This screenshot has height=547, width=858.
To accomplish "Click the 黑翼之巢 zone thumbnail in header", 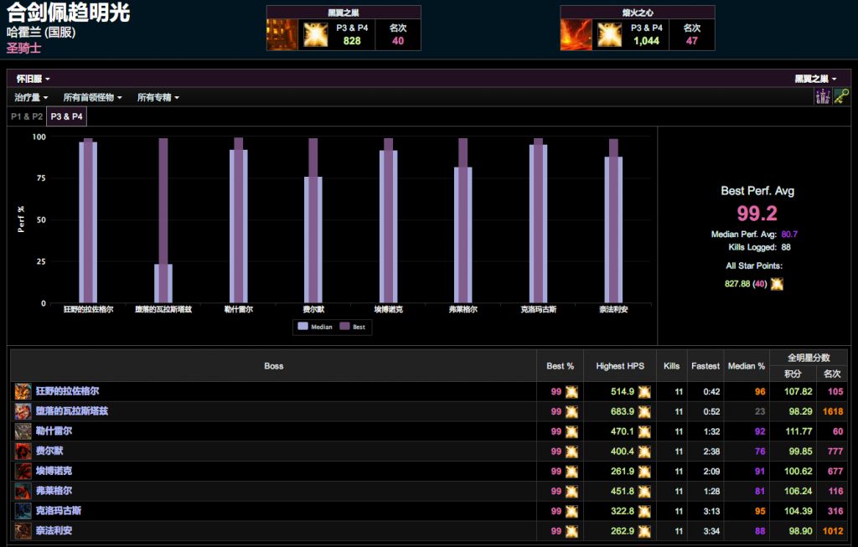I will point(282,35).
